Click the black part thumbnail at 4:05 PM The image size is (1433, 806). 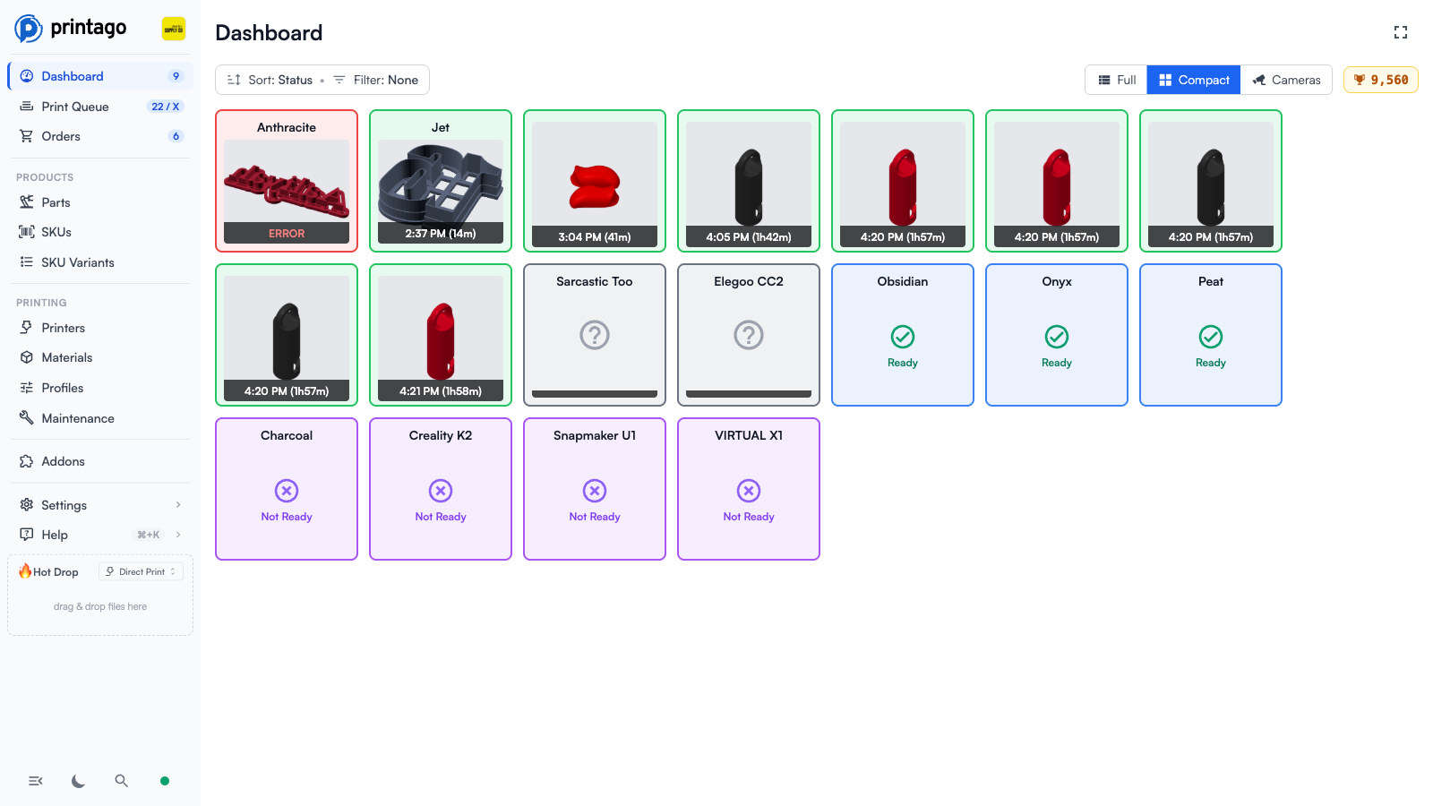pyautogui.click(x=749, y=184)
